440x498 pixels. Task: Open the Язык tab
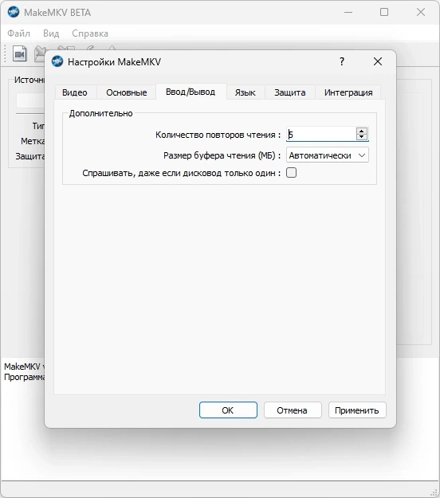coord(246,92)
